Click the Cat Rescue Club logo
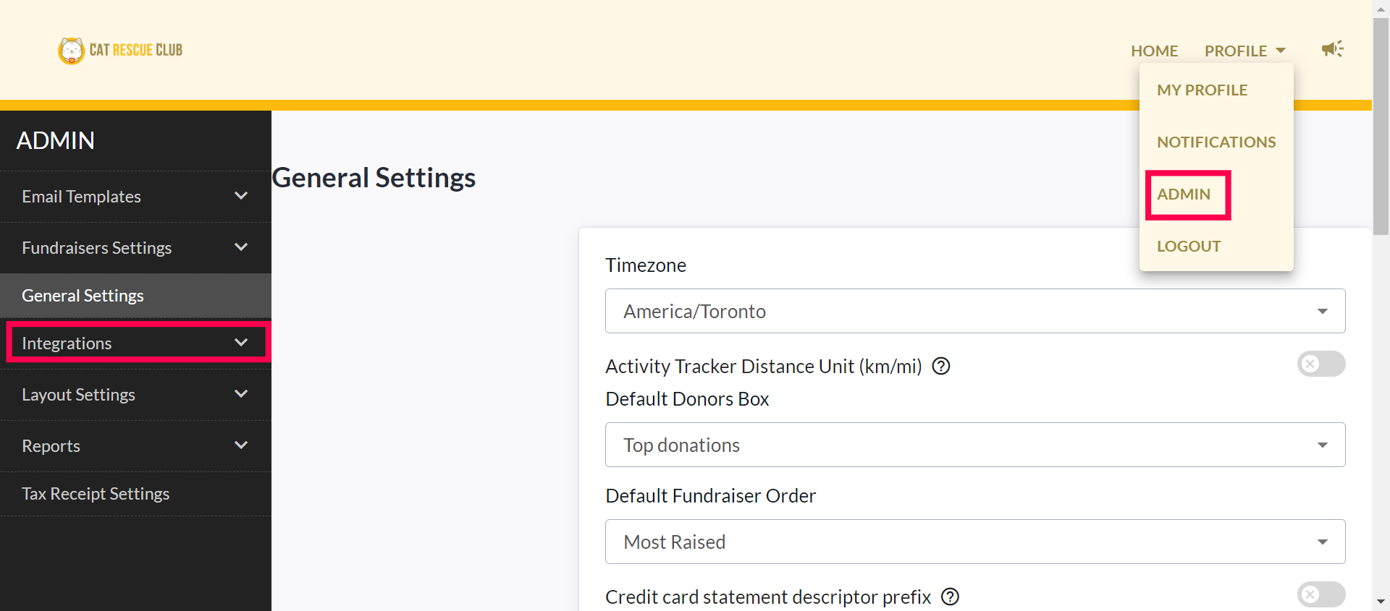The height and width of the screenshot is (611, 1390). 120,50
